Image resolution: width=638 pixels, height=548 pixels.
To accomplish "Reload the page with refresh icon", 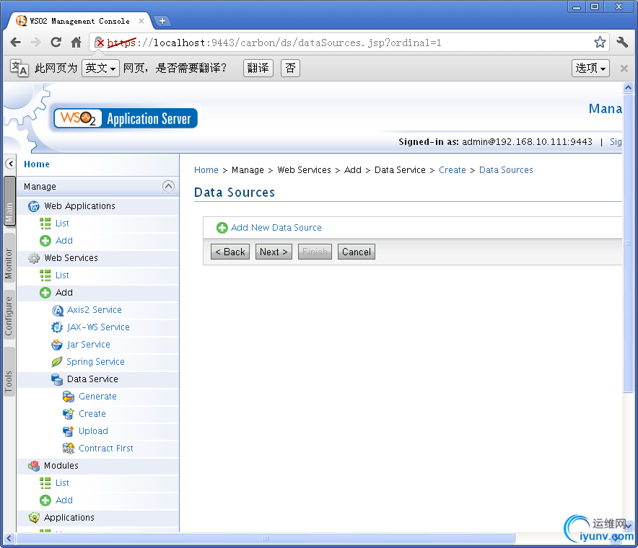I will [x=56, y=43].
